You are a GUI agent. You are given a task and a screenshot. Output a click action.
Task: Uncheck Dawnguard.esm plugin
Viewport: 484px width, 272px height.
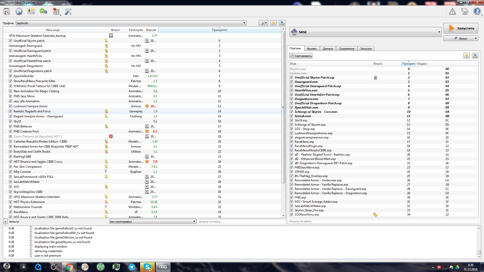(x=291, y=82)
